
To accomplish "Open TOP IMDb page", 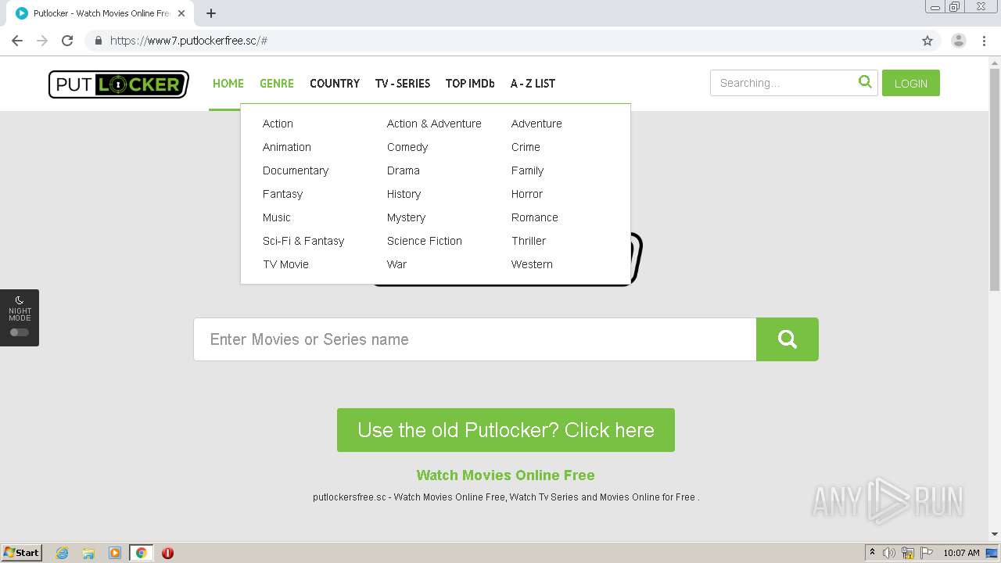I will 470,84.
